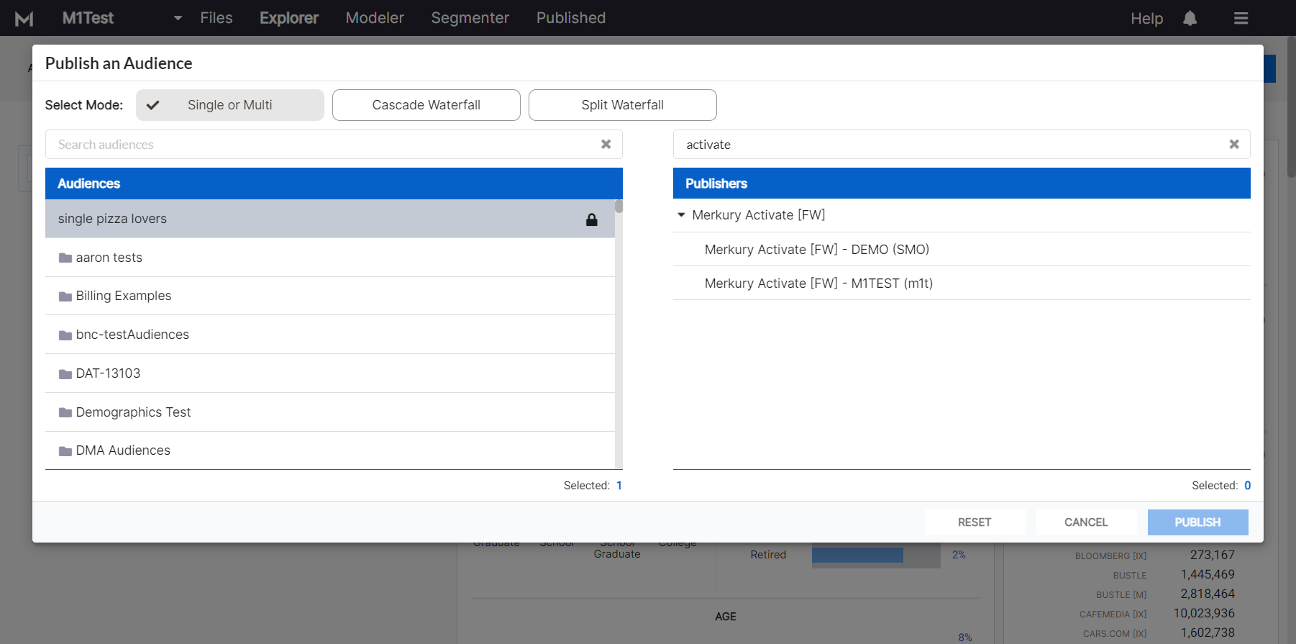Click the audiences Selected count 1

(x=619, y=486)
